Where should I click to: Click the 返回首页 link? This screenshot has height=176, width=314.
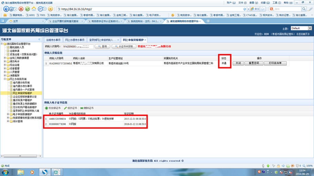tap(303, 34)
